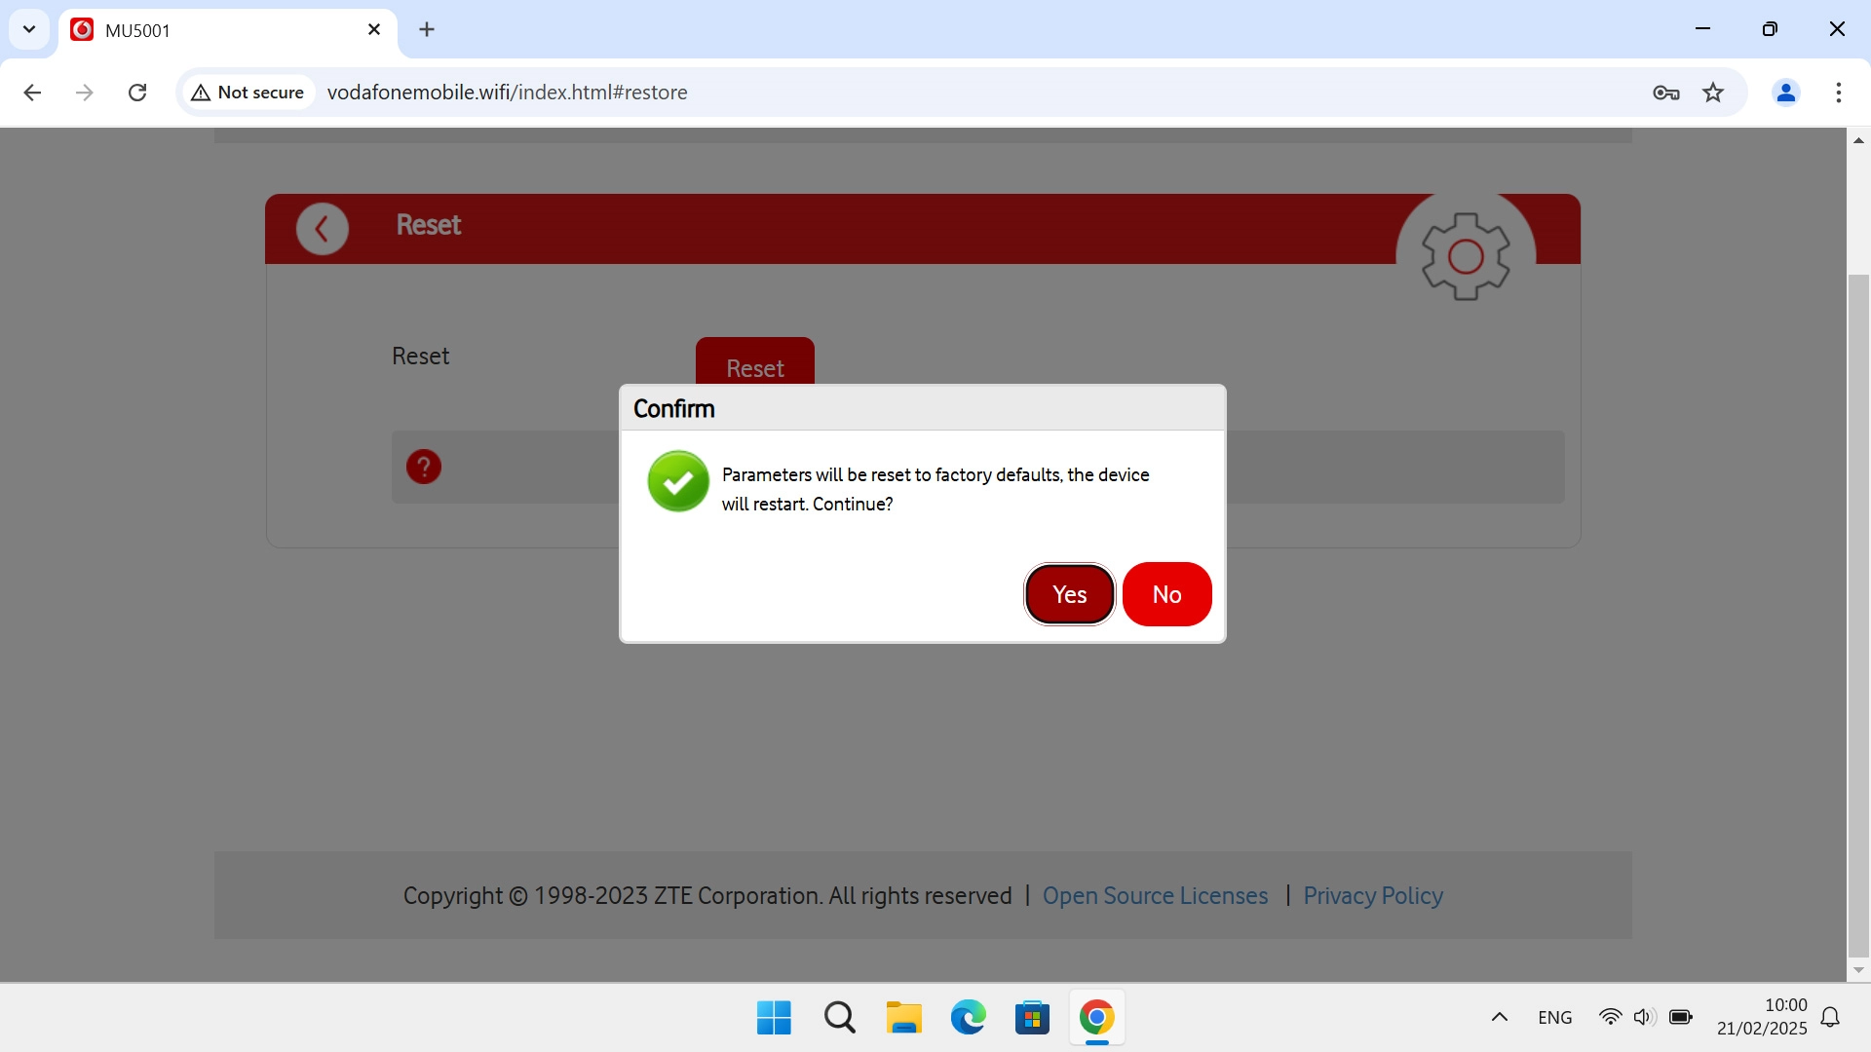Image resolution: width=1871 pixels, height=1052 pixels.
Task: Click the scrollbar up arrow
Action: click(1859, 139)
